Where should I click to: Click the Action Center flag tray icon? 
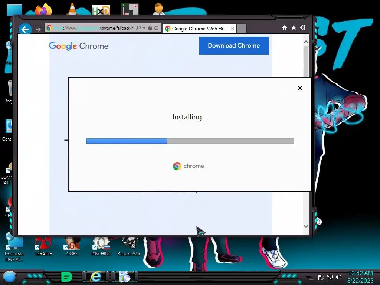[321, 277]
